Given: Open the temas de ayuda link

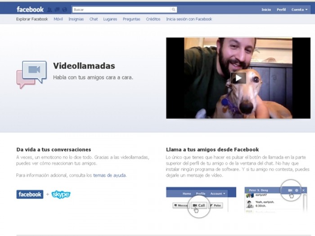Looking at the screenshot, I should coord(109,175).
